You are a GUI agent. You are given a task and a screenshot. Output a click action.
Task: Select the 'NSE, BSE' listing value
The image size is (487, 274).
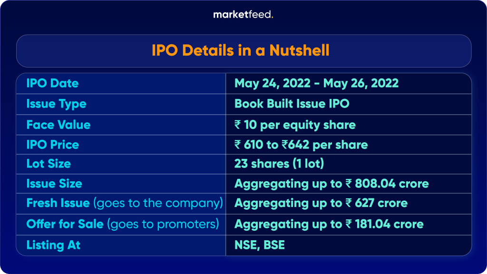coord(259,245)
